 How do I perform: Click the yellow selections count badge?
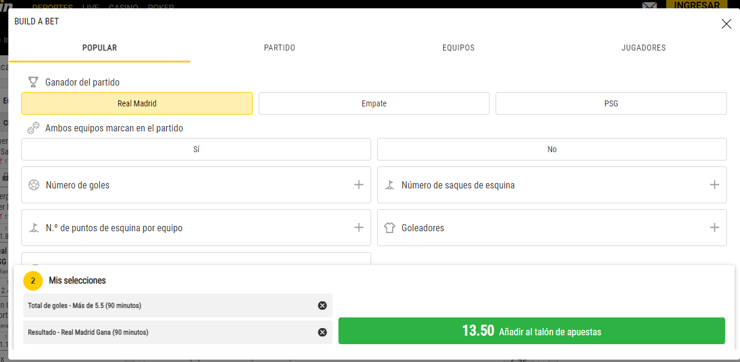pyautogui.click(x=33, y=281)
